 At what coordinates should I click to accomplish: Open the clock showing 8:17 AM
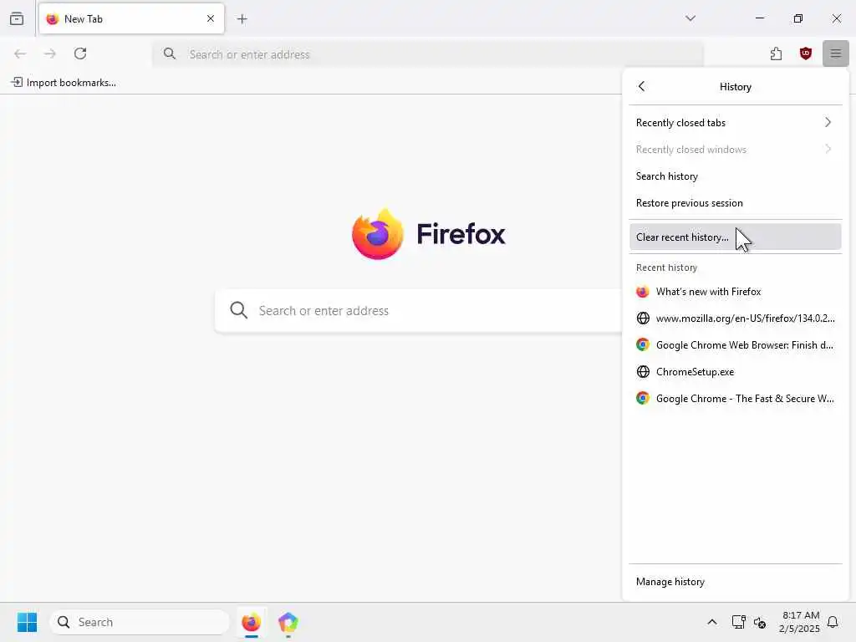pyautogui.click(x=800, y=622)
